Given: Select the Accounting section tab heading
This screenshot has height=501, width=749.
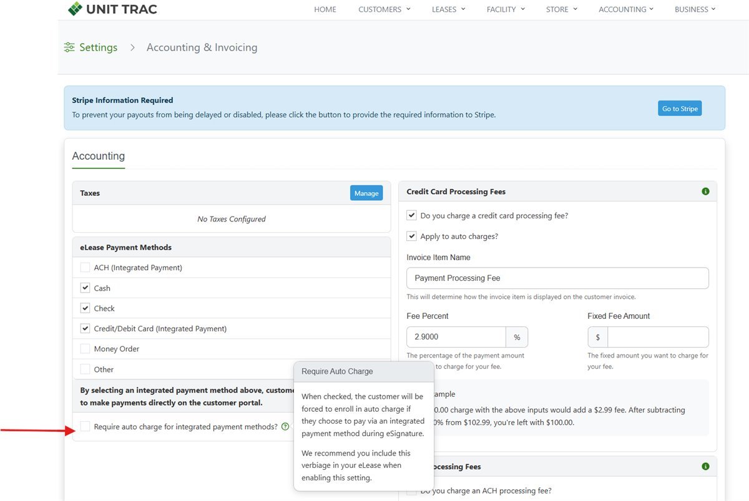Looking at the screenshot, I should 99,156.
